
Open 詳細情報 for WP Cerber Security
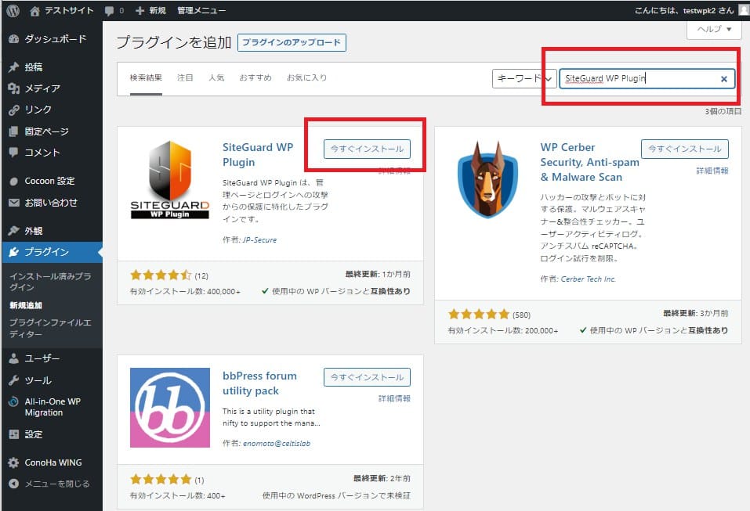tap(712, 171)
